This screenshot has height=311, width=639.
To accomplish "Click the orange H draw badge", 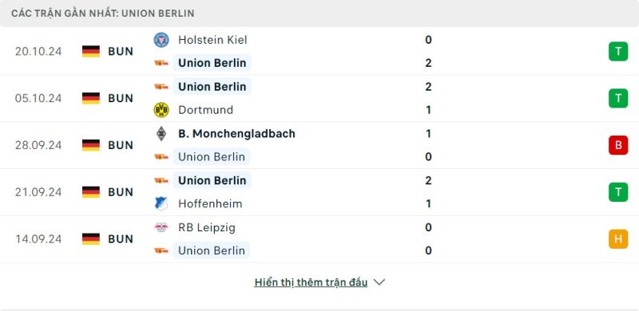I will [618, 239].
